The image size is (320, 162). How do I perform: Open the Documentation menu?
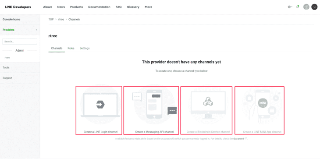point(99,7)
